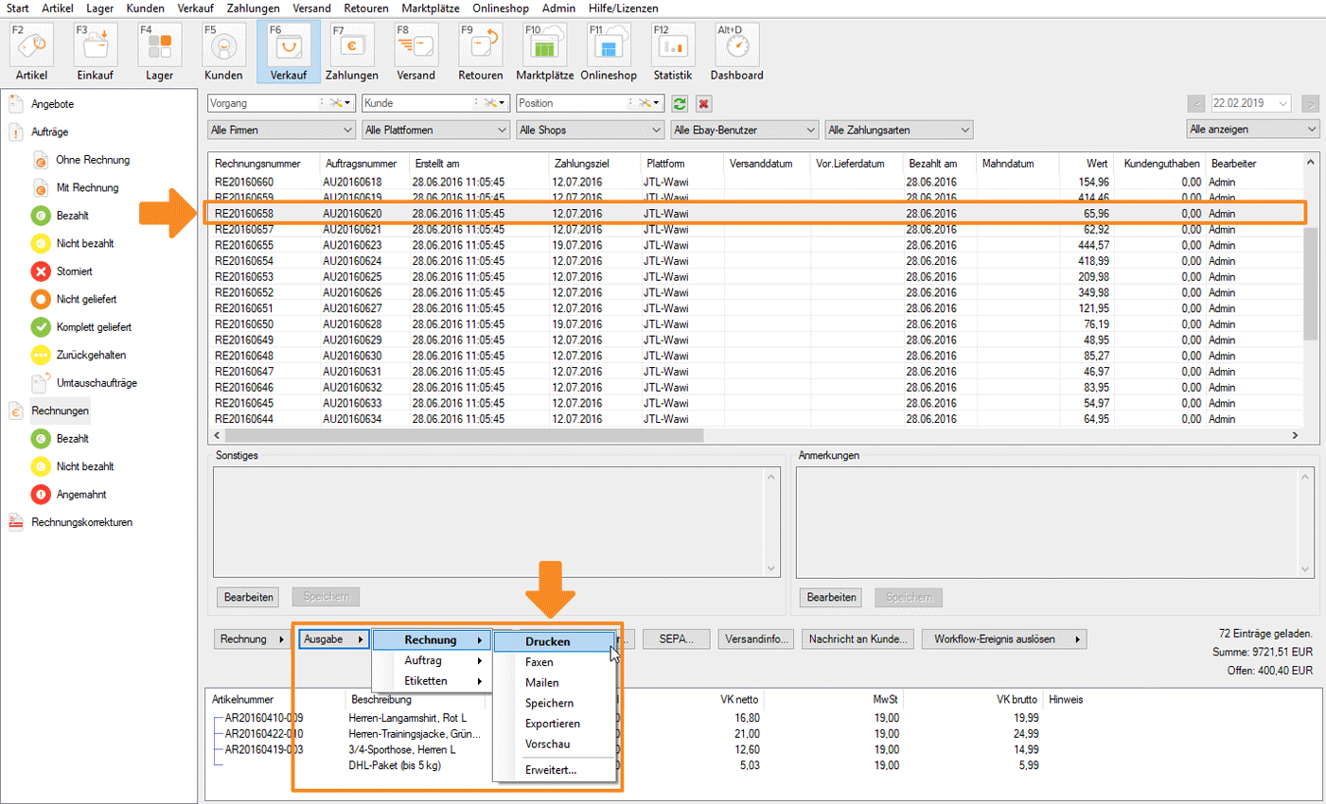Click the red X reset filter icon

(703, 104)
